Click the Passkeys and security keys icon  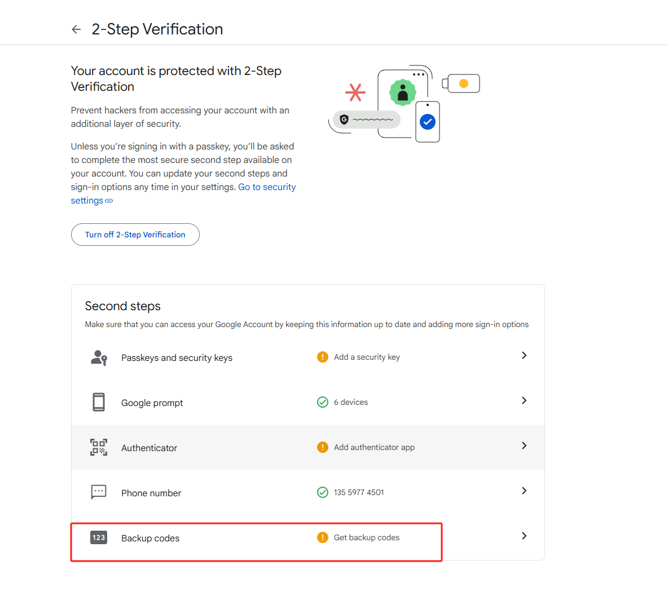99,358
